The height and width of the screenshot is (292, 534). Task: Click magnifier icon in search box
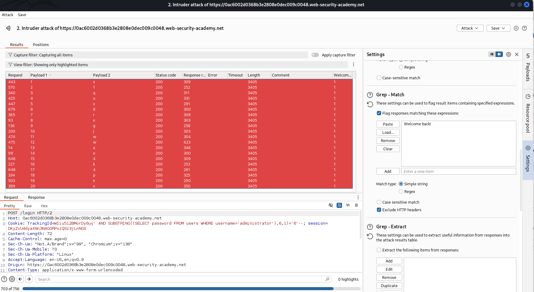(x=327, y=279)
